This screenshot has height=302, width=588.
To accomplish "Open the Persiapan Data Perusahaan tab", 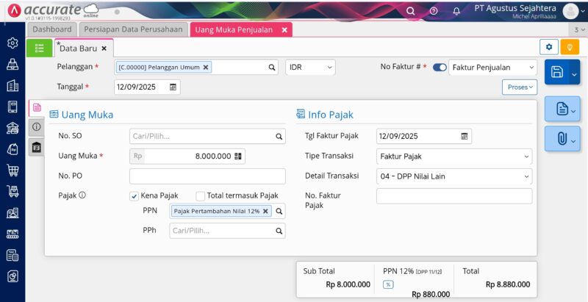I will pyautogui.click(x=132, y=29).
